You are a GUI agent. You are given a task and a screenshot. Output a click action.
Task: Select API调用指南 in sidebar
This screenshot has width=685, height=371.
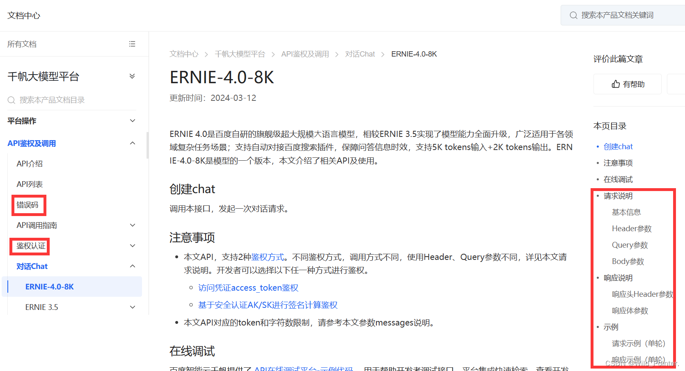click(x=37, y=225)
